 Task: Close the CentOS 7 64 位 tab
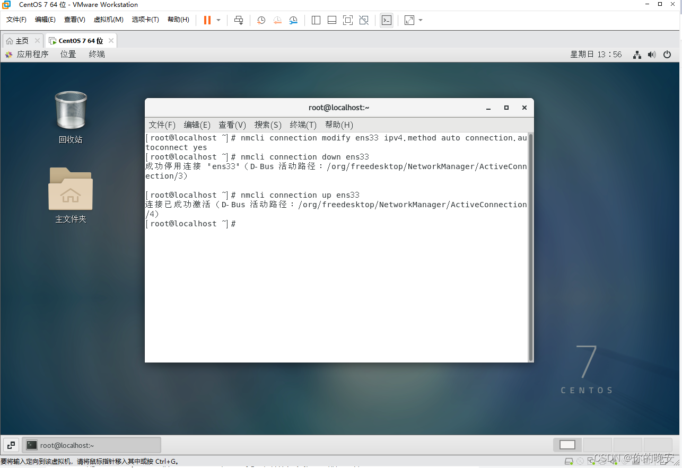tap(111, 41)
